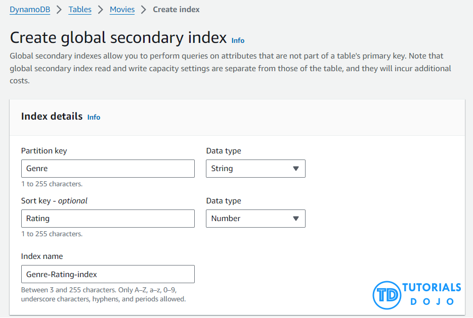473x318 pixels.
Task: Navigate to Tables in the breadcrumb
Action: click(x=80, y=10)
